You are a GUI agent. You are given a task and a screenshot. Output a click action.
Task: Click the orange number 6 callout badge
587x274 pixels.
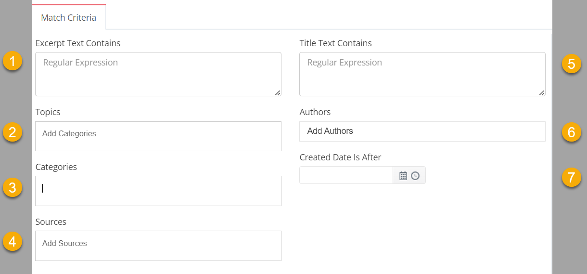tap(572, 132)
